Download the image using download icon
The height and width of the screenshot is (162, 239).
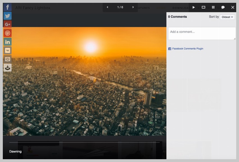(8, 68)
